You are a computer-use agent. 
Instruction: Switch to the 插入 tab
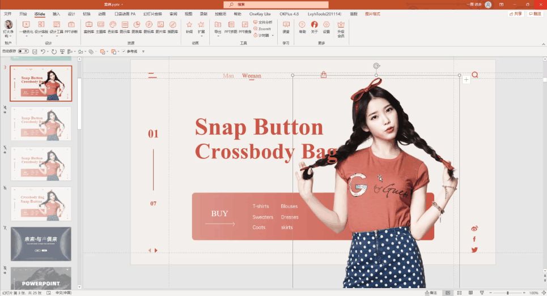56,14
